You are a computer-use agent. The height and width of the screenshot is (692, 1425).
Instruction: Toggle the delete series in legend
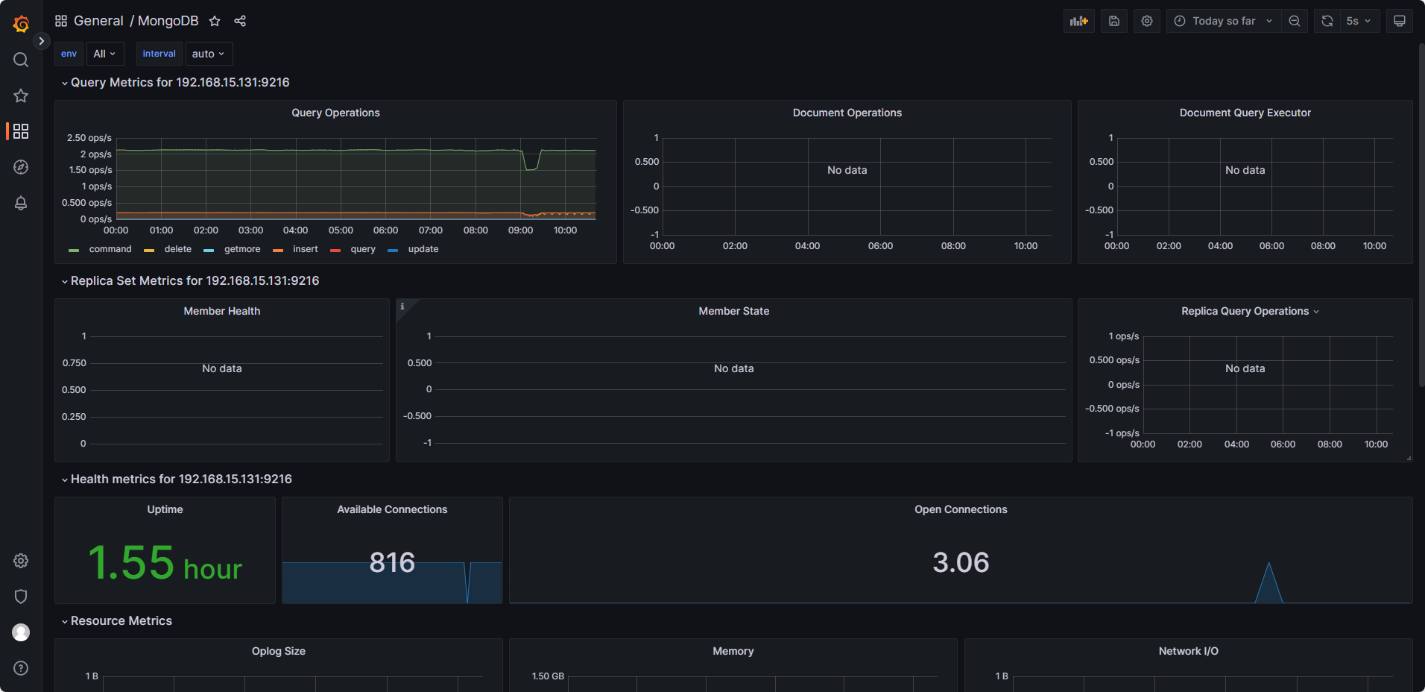pyautogui.click(x=177, y=249)
